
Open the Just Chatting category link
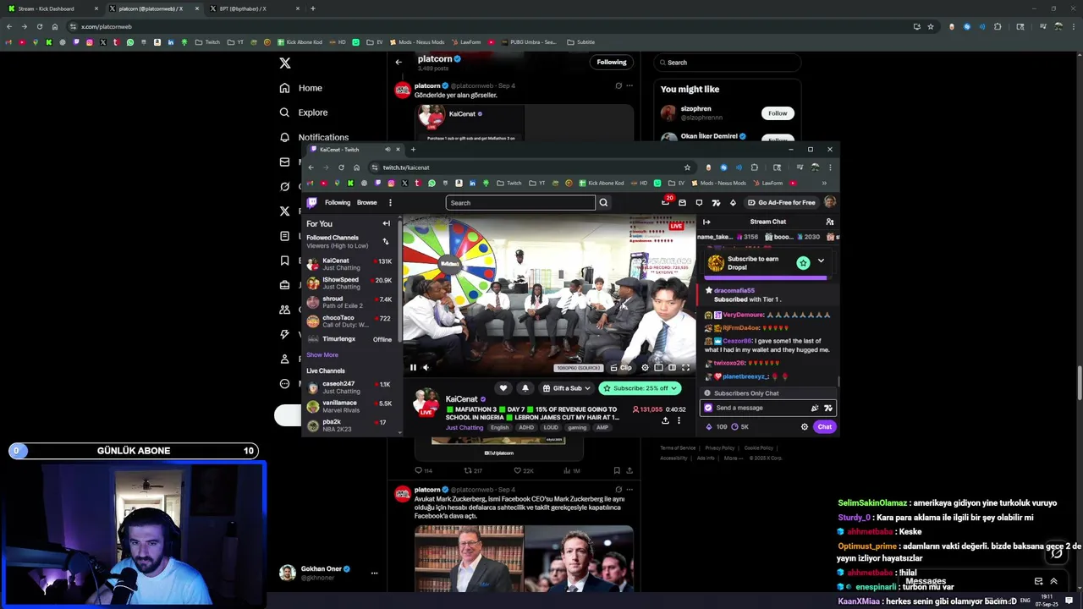pyautogui.click(x=465, y=427)
